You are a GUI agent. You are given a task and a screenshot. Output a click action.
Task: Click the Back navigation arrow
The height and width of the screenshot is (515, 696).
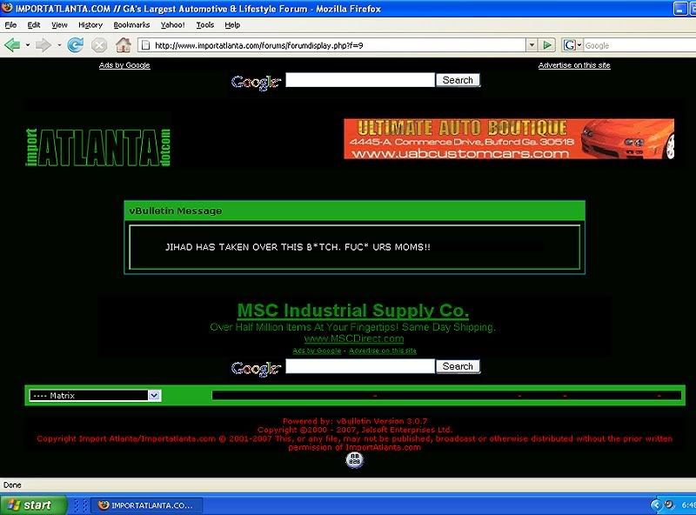coord(12,44)
